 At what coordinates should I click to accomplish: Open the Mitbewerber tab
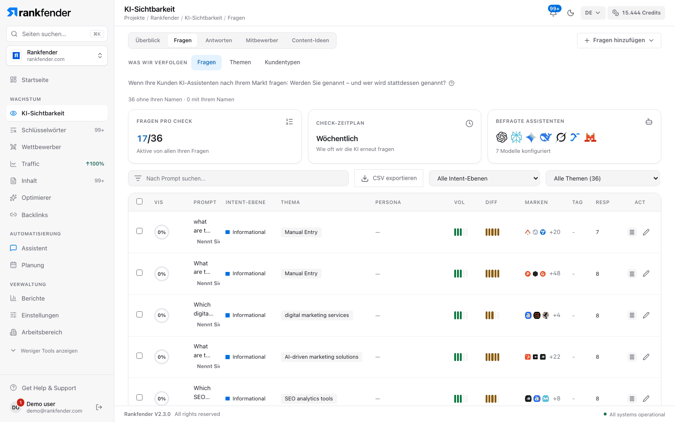[x=262, y=40]
